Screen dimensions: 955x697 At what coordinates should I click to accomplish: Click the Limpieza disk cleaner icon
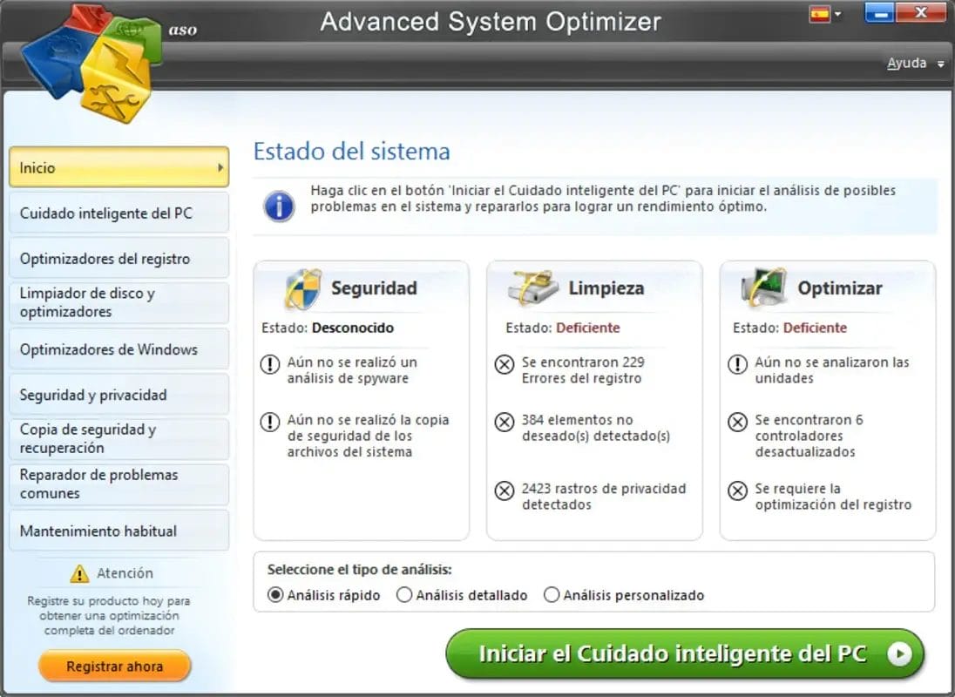coord(533,288)
